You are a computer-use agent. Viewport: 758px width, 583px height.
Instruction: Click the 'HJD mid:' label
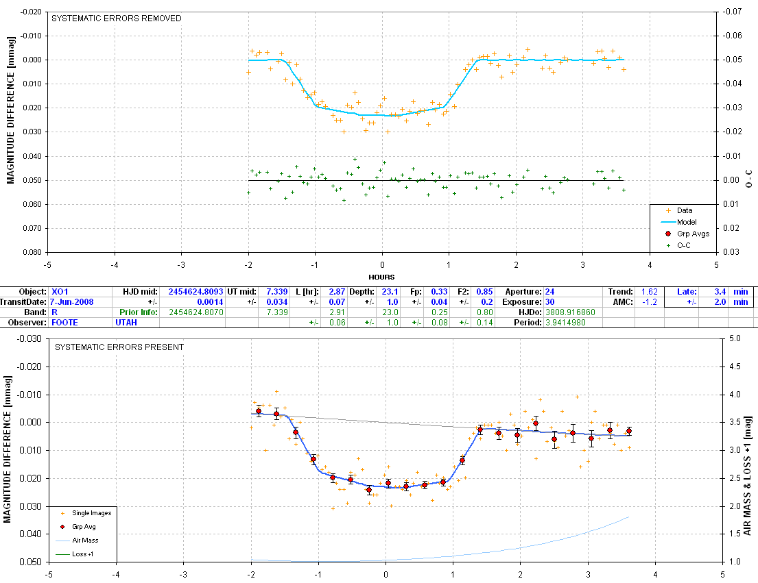[x=140, y=292]
